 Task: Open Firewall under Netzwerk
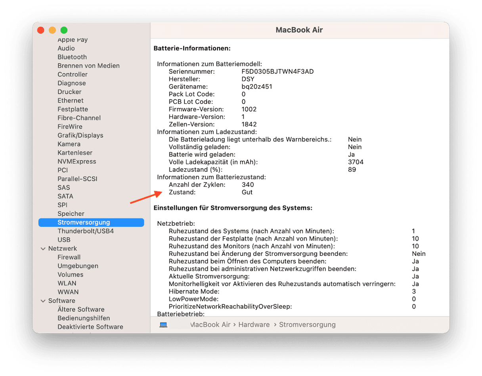click(69, 257)
